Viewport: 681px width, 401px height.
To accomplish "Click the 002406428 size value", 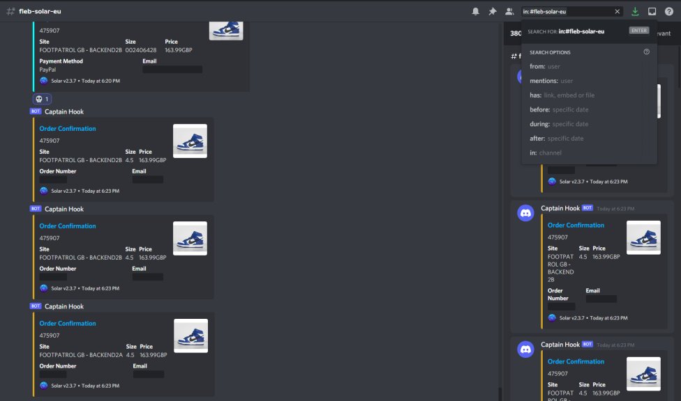I will [141, 50].
